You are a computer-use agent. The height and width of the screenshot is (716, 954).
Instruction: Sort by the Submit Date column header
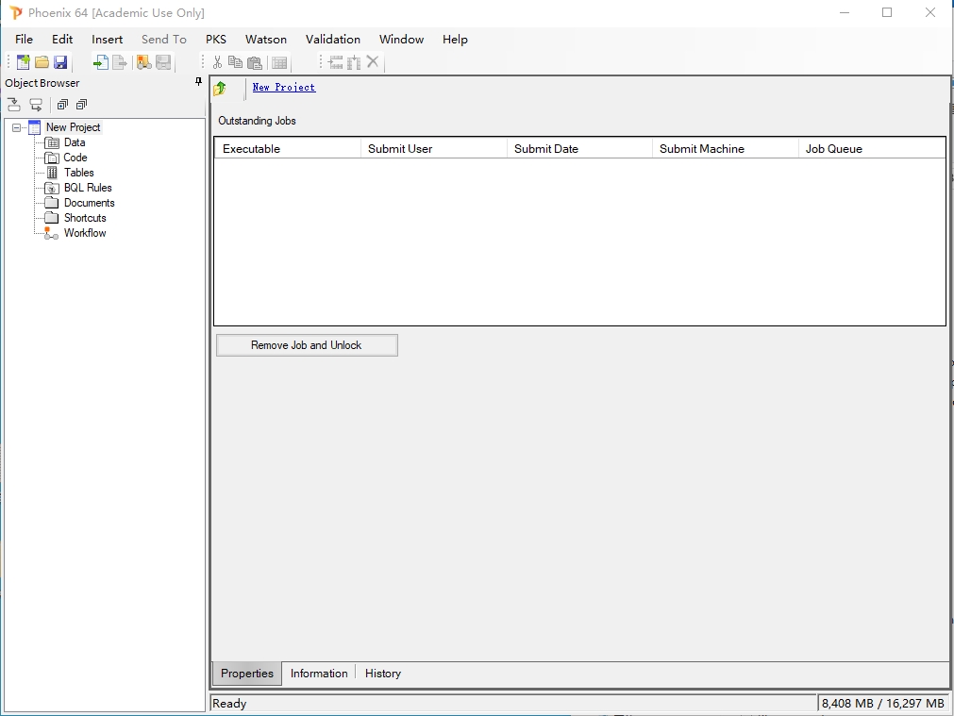point(579,148)
